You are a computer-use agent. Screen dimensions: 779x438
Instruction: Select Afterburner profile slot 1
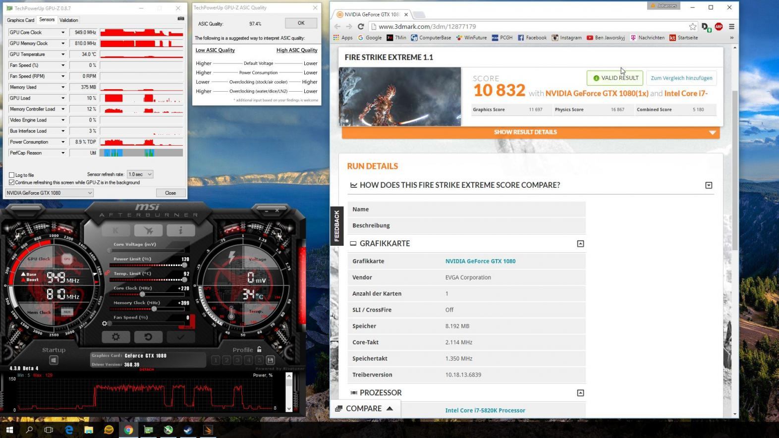(216, 360)
